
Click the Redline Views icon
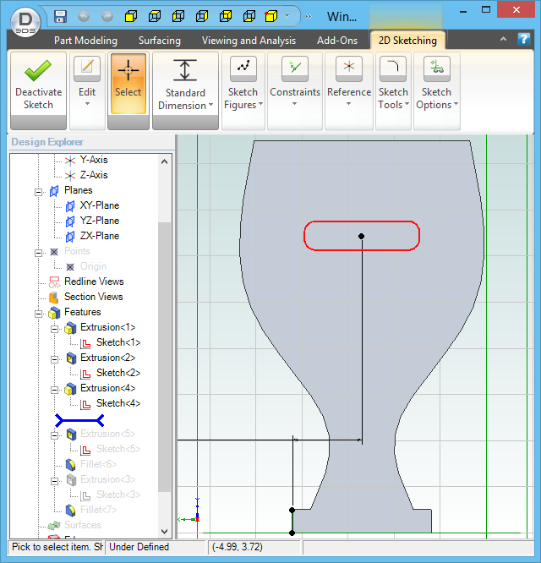(54, 281)
